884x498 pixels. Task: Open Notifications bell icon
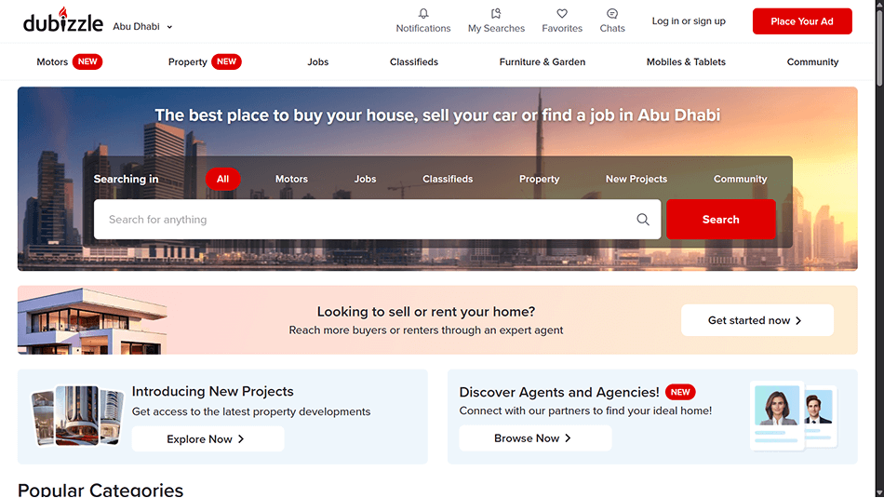[423, 14]
